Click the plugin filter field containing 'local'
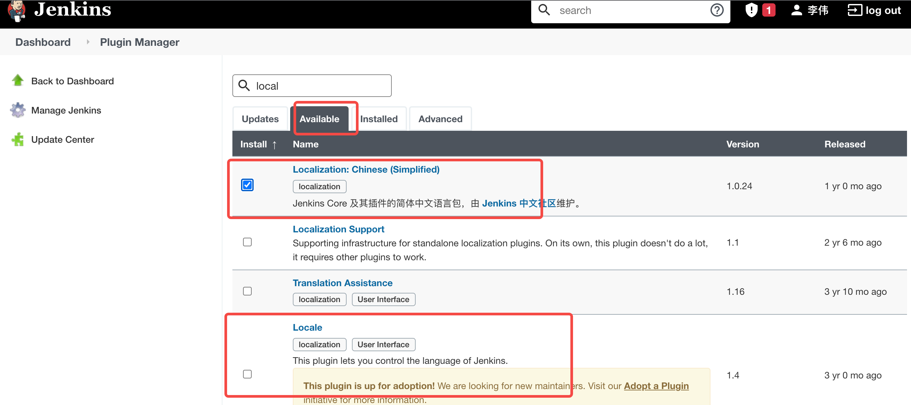This screenshot has width=911, height=405. (312, 86)
